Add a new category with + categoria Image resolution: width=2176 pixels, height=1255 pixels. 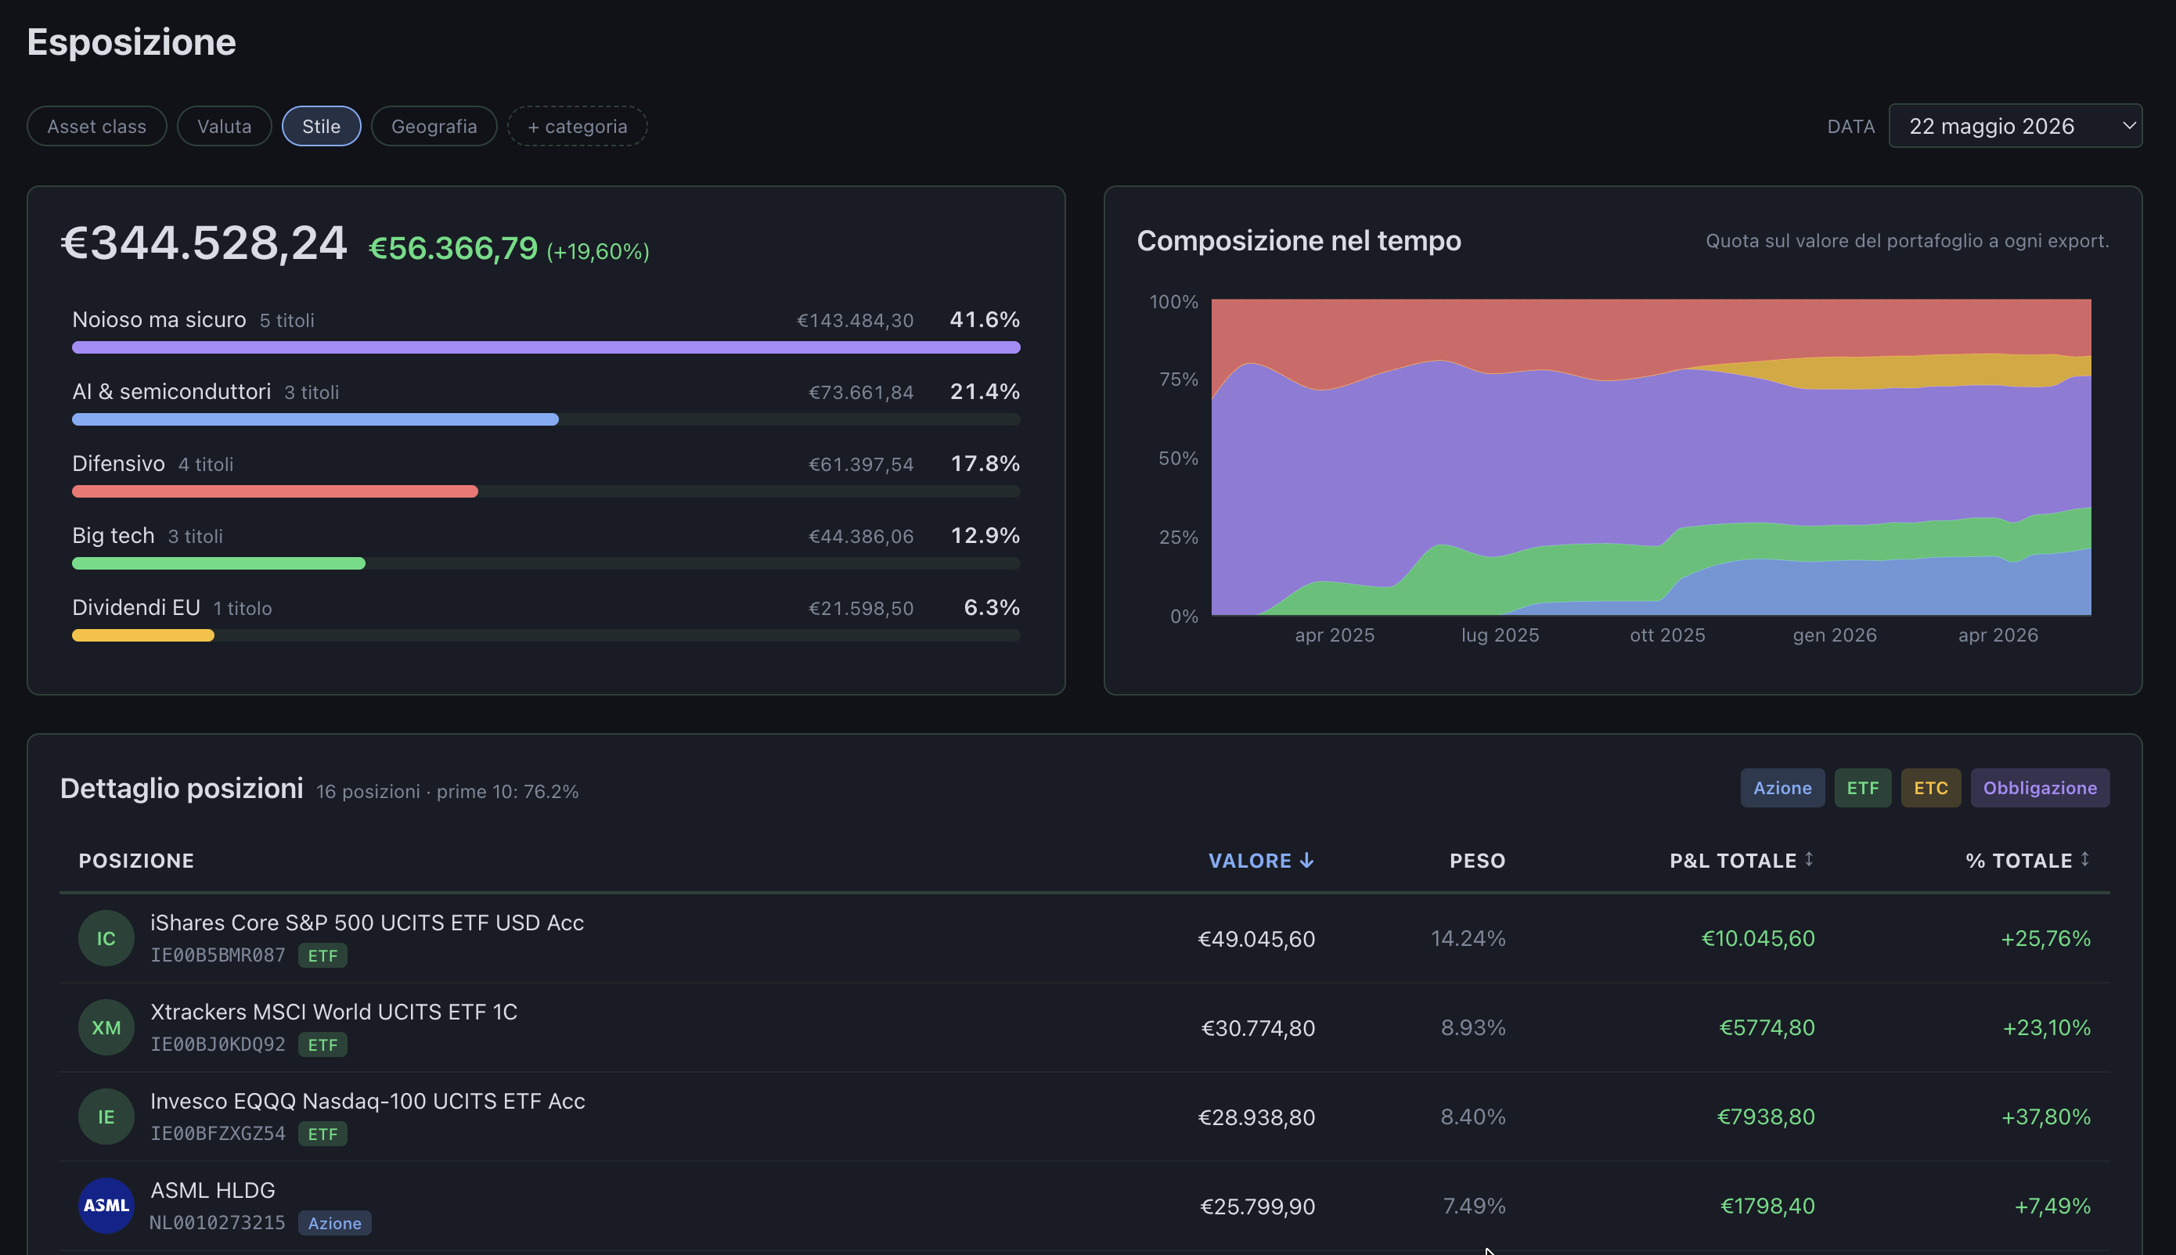click(577, 126)
